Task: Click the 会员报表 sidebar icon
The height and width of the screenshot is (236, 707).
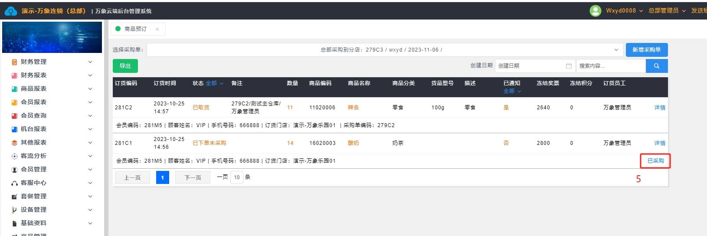Action: (x=14, y=102)
